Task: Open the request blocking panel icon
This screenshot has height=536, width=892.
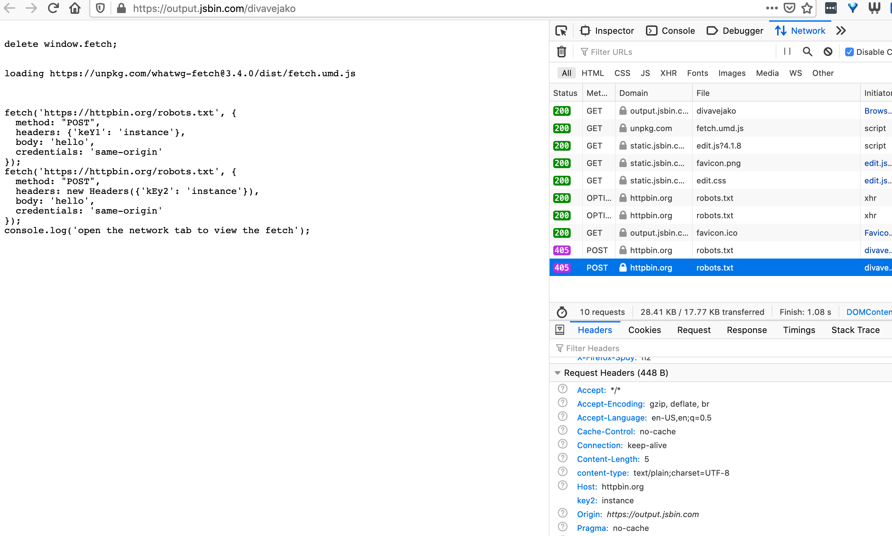Action: coord(828,52)
